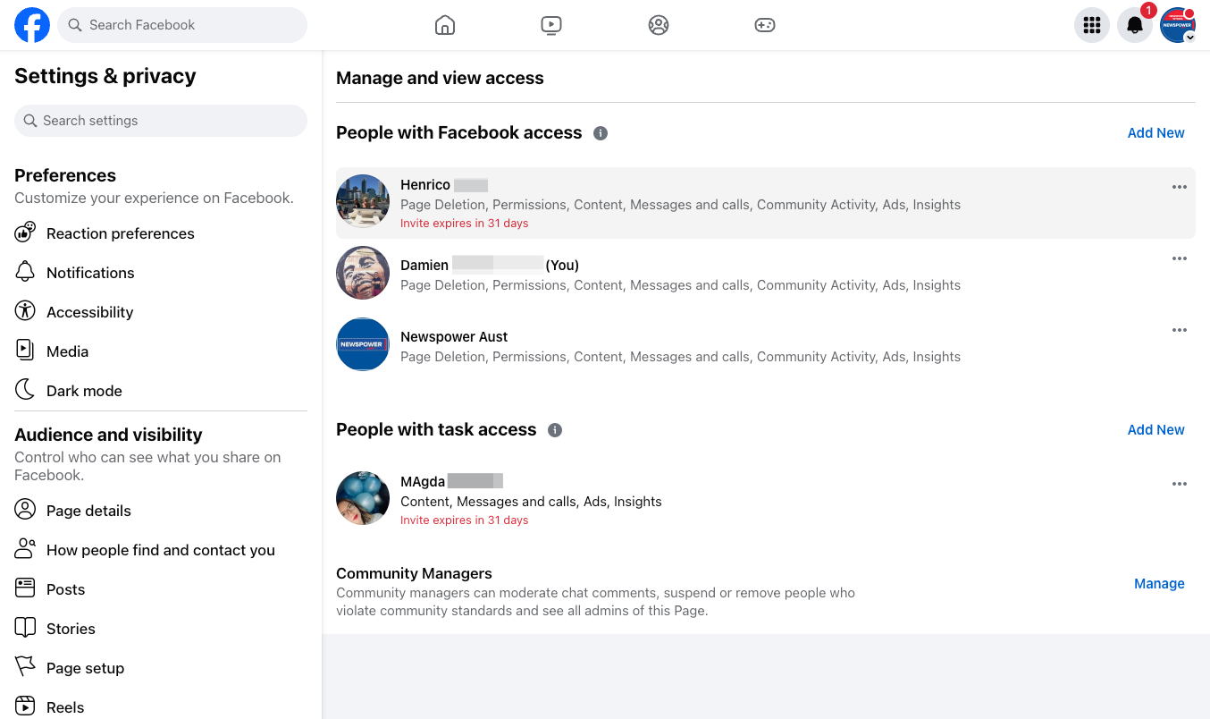The width and height of the screenshot is (1210, 719).
Task: Click the info icon beside Facebook access
Action: tap(601, 133)
